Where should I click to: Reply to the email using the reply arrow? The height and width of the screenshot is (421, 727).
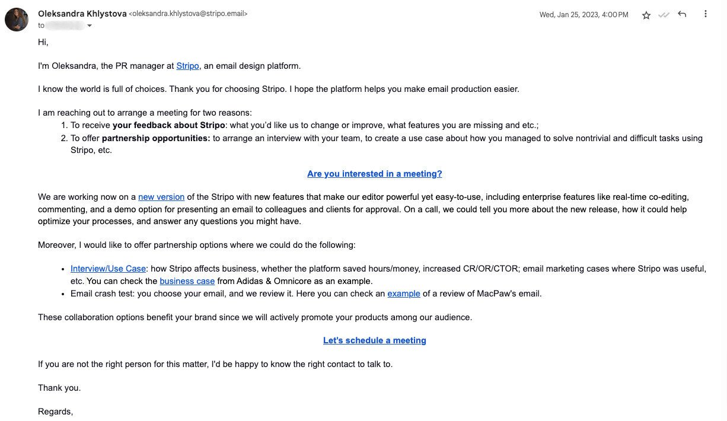click(x=682, y=14)
